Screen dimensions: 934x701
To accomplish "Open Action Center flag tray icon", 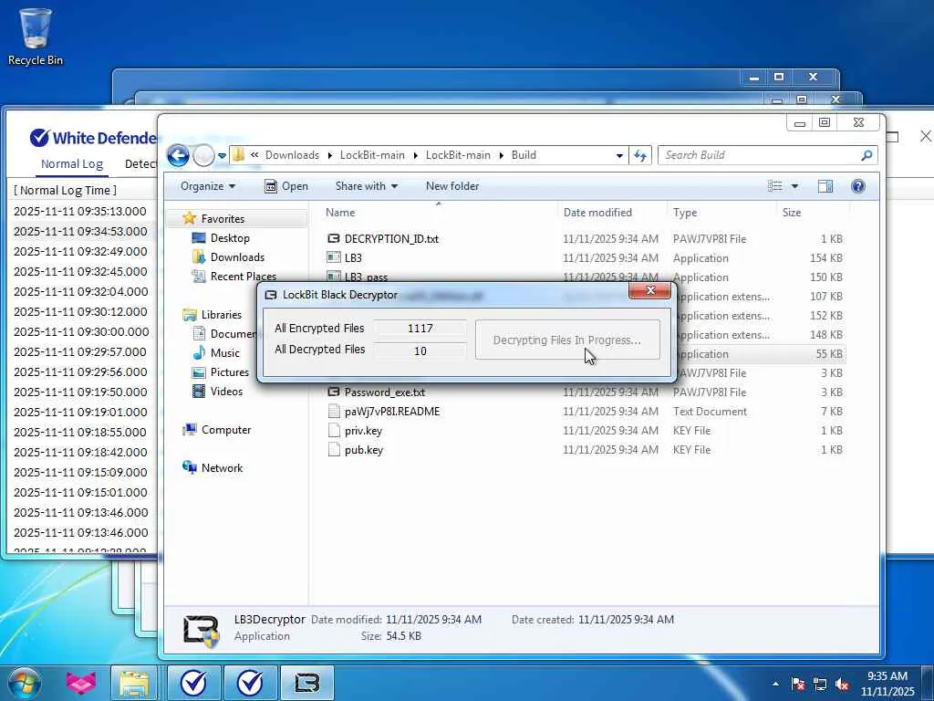I will (x=798, y=684).
